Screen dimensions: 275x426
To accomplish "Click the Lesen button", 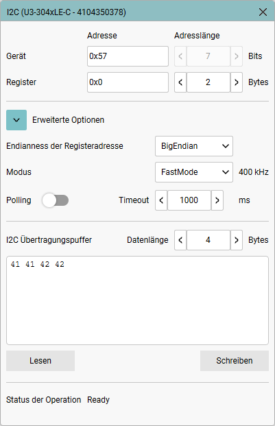I will [40, 361].
